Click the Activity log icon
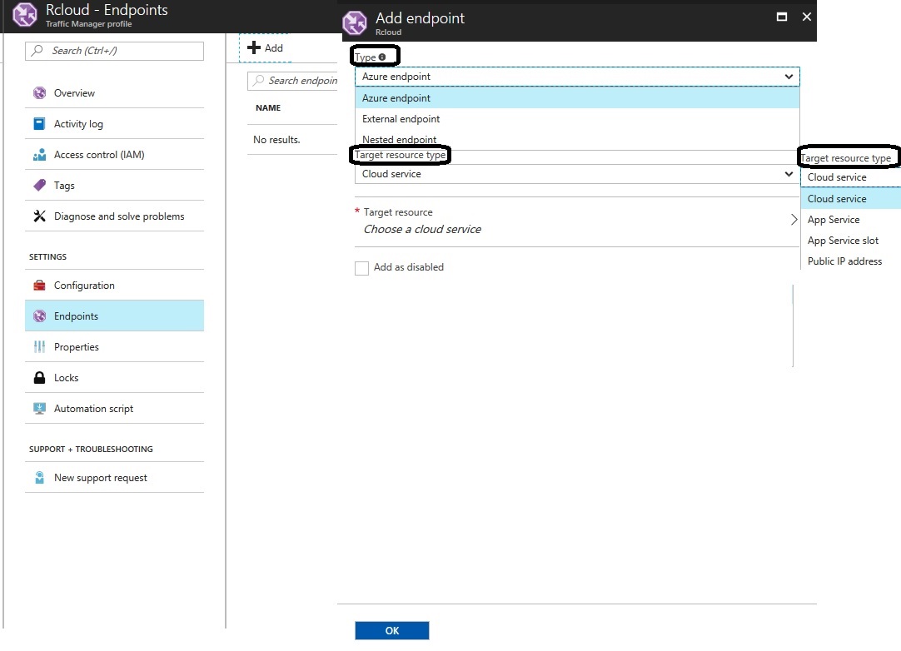 coord(39,124)
